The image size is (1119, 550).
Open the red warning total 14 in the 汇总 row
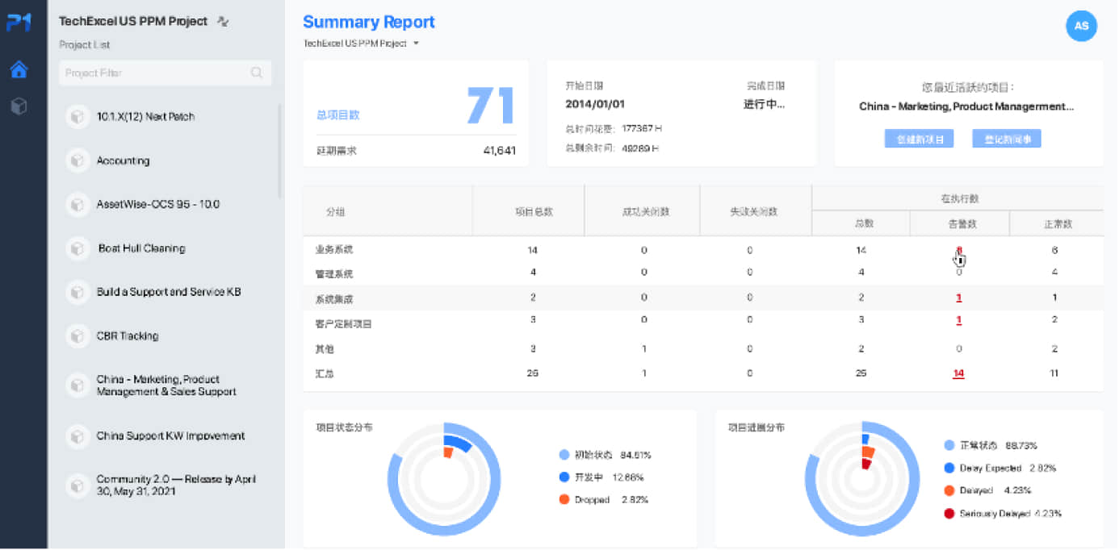(958, 373)
